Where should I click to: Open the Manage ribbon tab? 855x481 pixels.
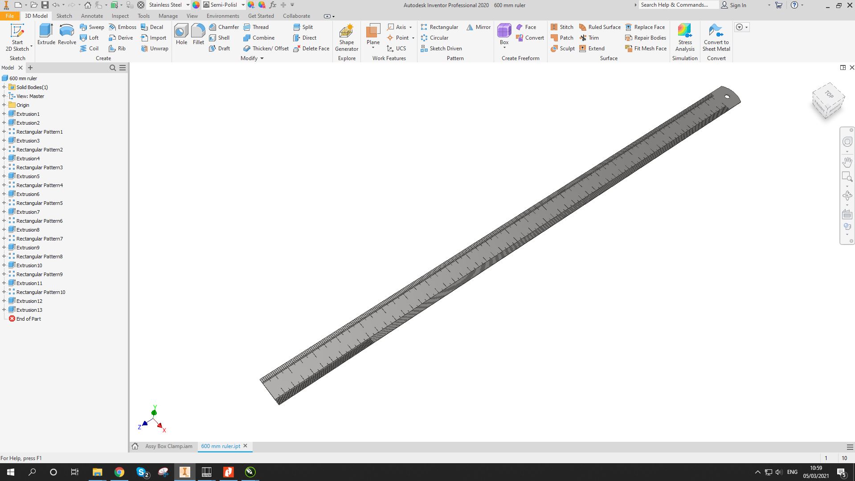click(x=168, y=16)
